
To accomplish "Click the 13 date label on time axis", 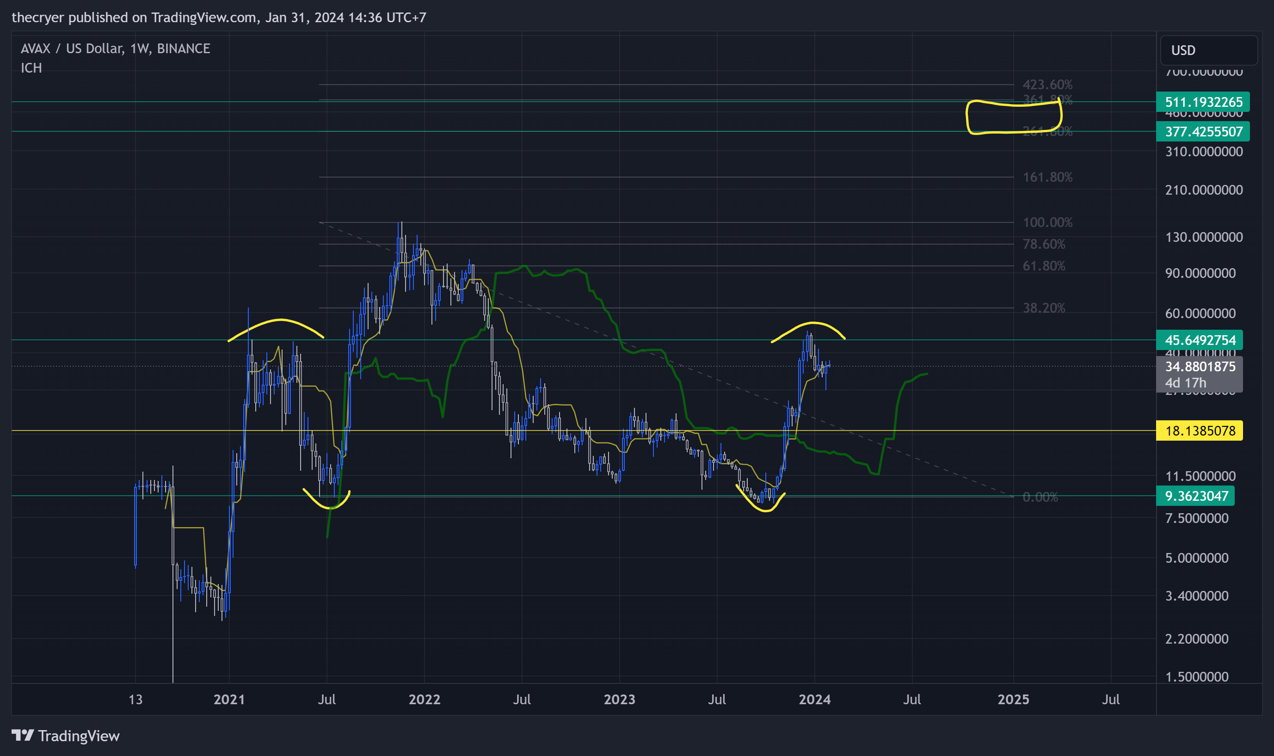I will point(135,699).
